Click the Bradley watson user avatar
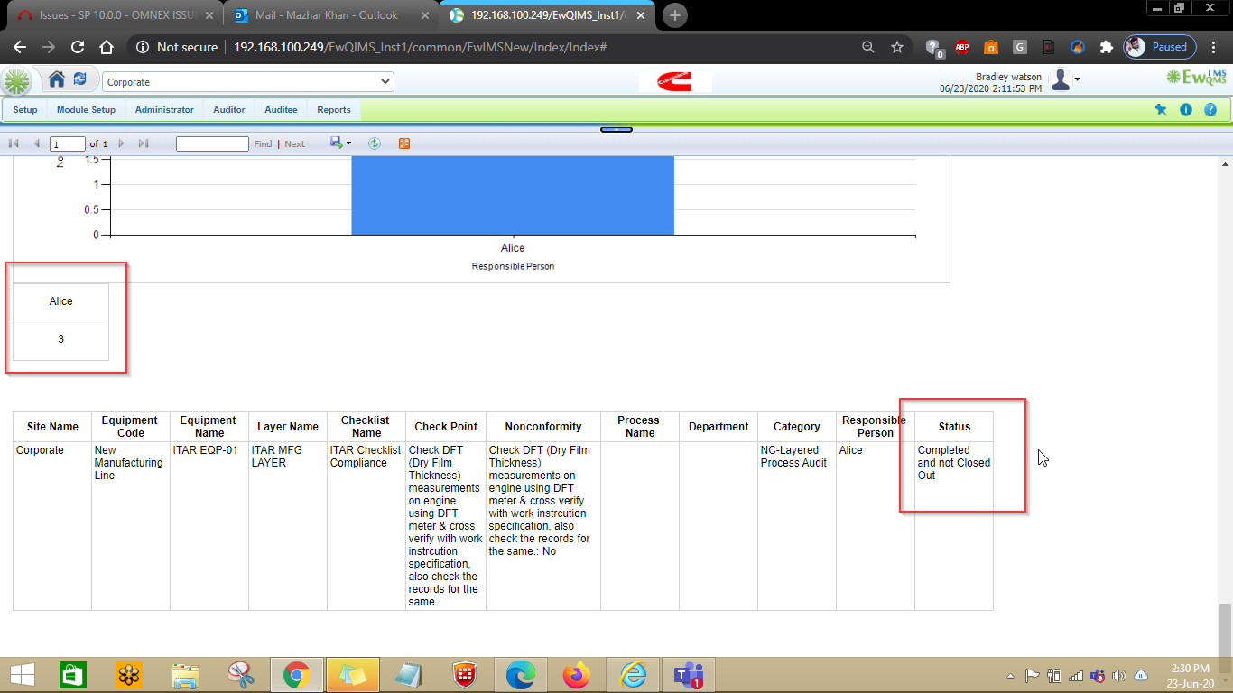The image size is (1233, 693). coord(1061,79)
